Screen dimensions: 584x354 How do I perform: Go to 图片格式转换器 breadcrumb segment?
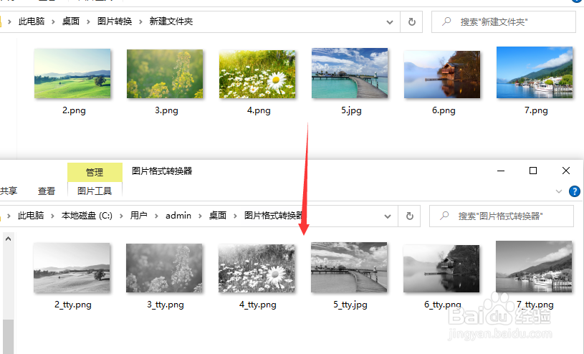[x=274, y=216]
